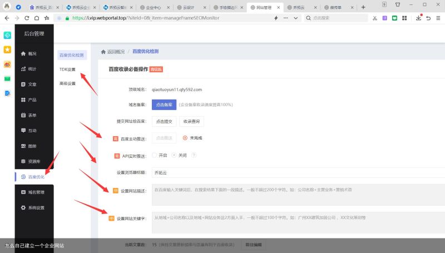Image resolution: width=445 pixels, height=253 pixels.
Task: Select the 百度优化 sidebar item
Action: [x=33, y=177]
